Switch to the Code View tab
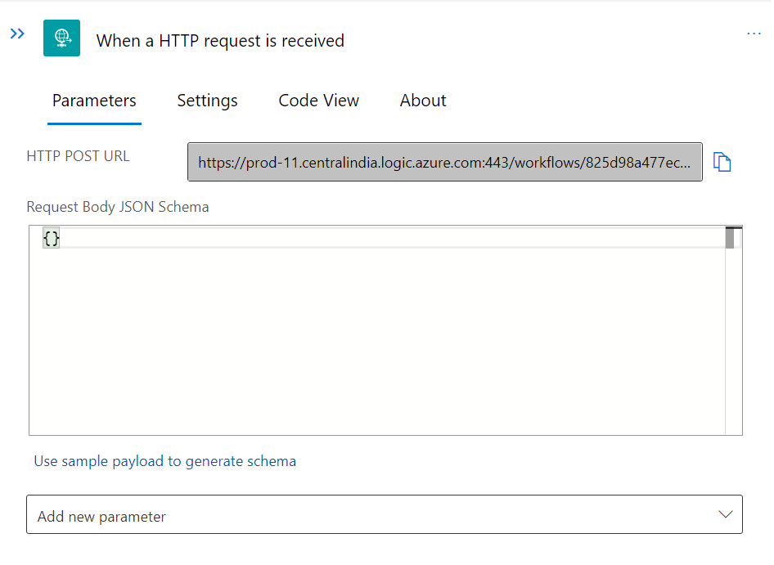The height and width of the screenshot is (565, 774). 318,101
